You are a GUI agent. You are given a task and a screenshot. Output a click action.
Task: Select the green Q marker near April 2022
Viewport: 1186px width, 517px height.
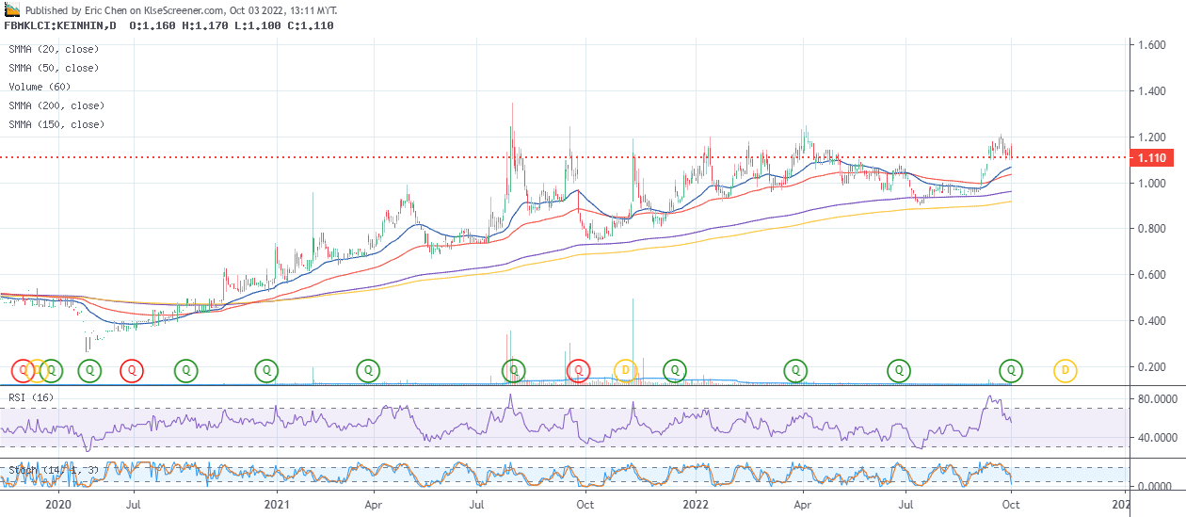(796, 371)
